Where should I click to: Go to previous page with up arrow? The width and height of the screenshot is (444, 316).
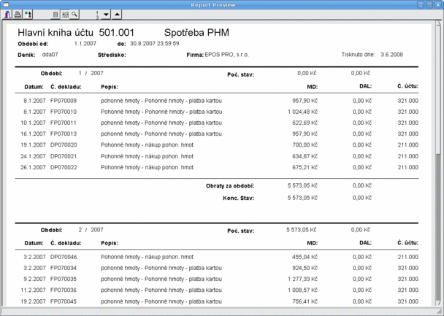tap(118, 14)
